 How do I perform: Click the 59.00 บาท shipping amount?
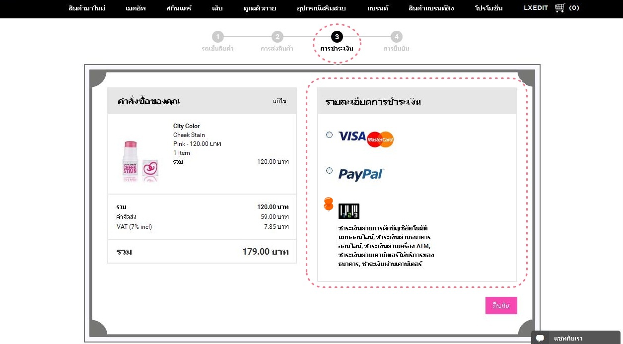click(x=275, y=217)
